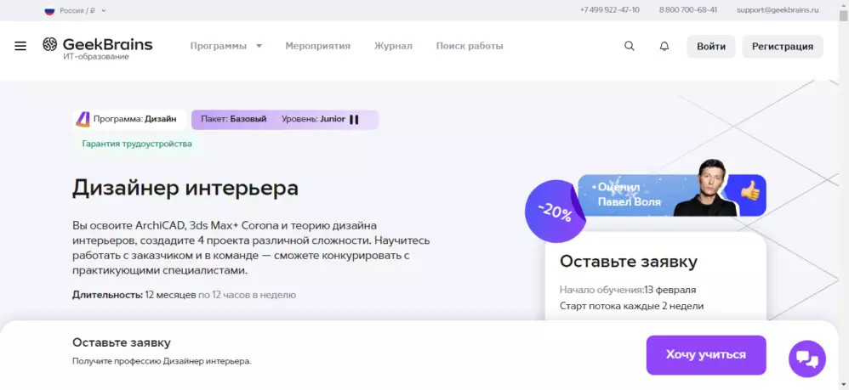Expand the Программы dropdown menu

pos(226,46)
